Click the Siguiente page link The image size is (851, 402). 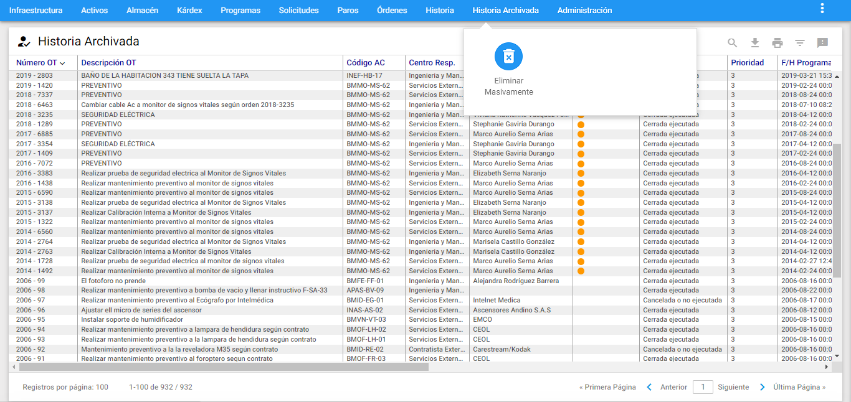point(733,387)
